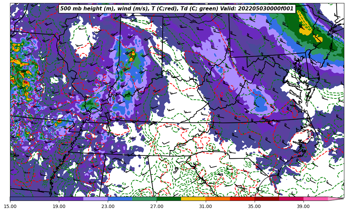Click the light lavender colorbar swatch

click(95, 199)
